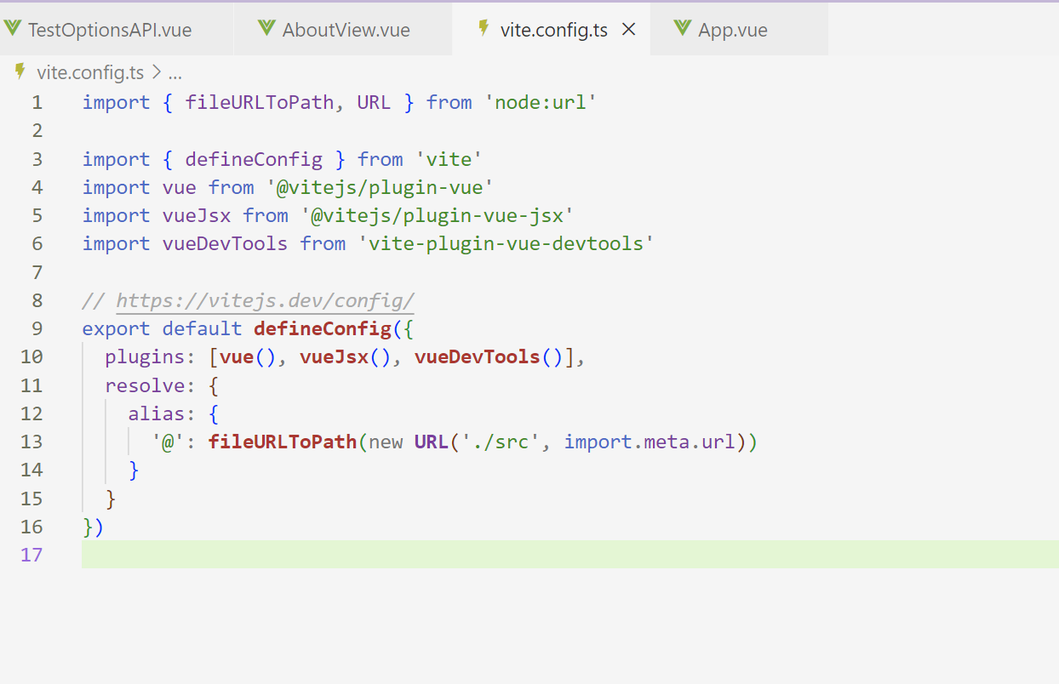Click the Vite icon in the breadcrumb
This screenshot has height=684, width=1059.
coord(20,72)
